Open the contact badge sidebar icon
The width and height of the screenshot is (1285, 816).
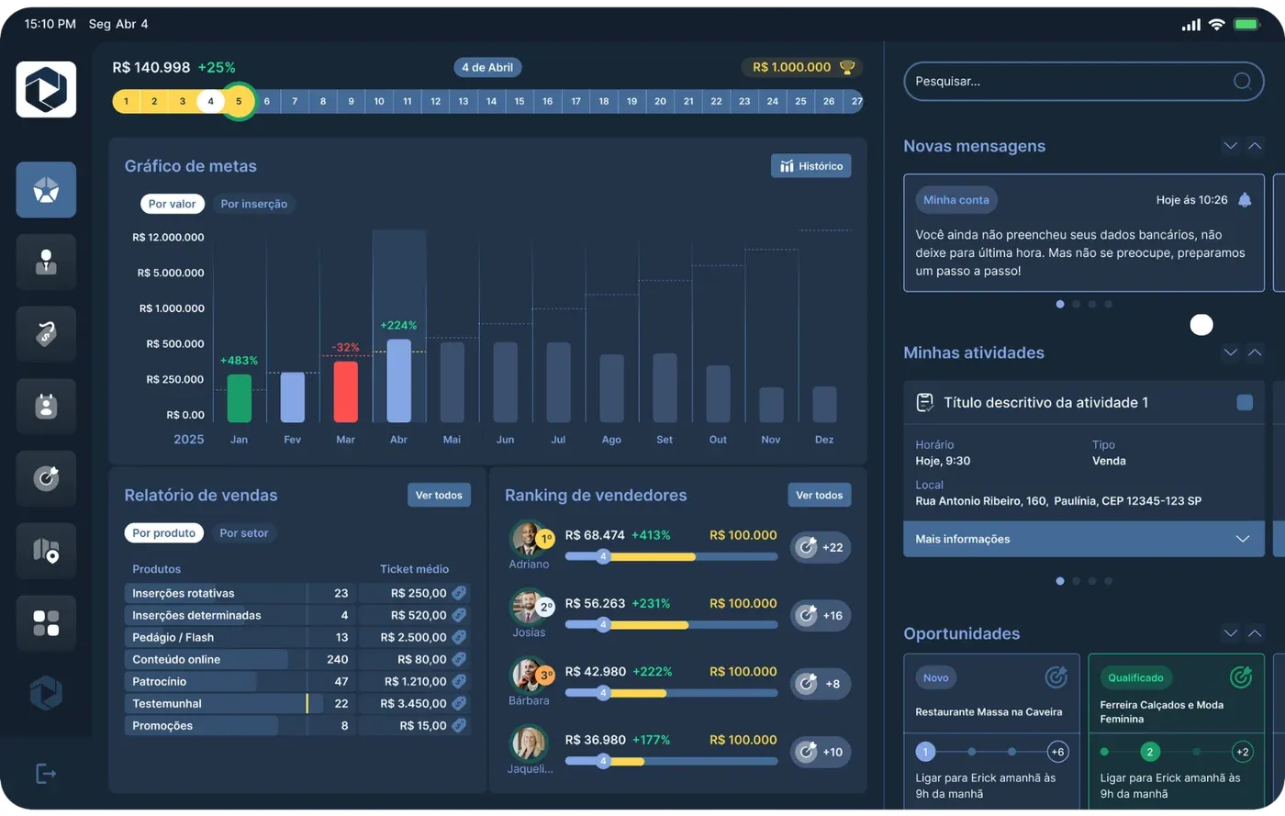pos(46,406)
